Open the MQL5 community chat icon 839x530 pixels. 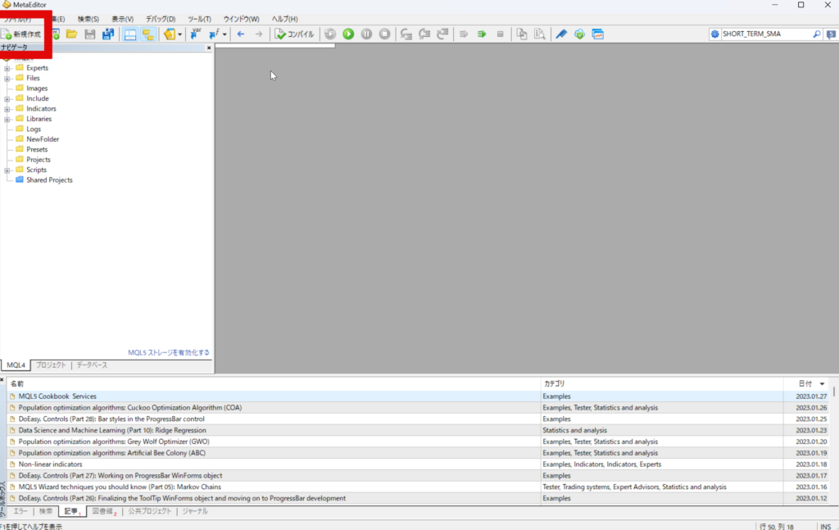[x=831, y=34]
